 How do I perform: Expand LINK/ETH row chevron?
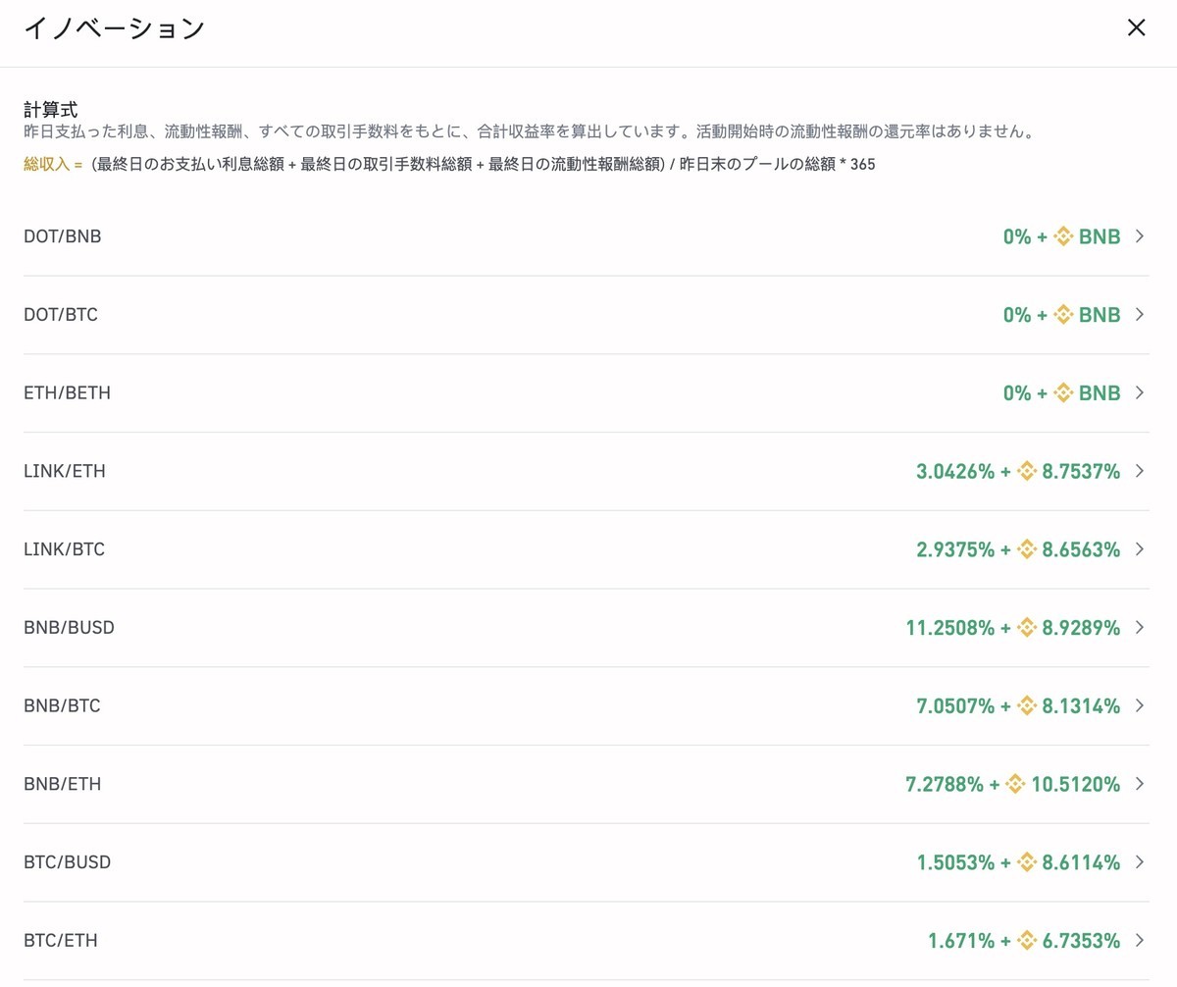click(1140, 471)
